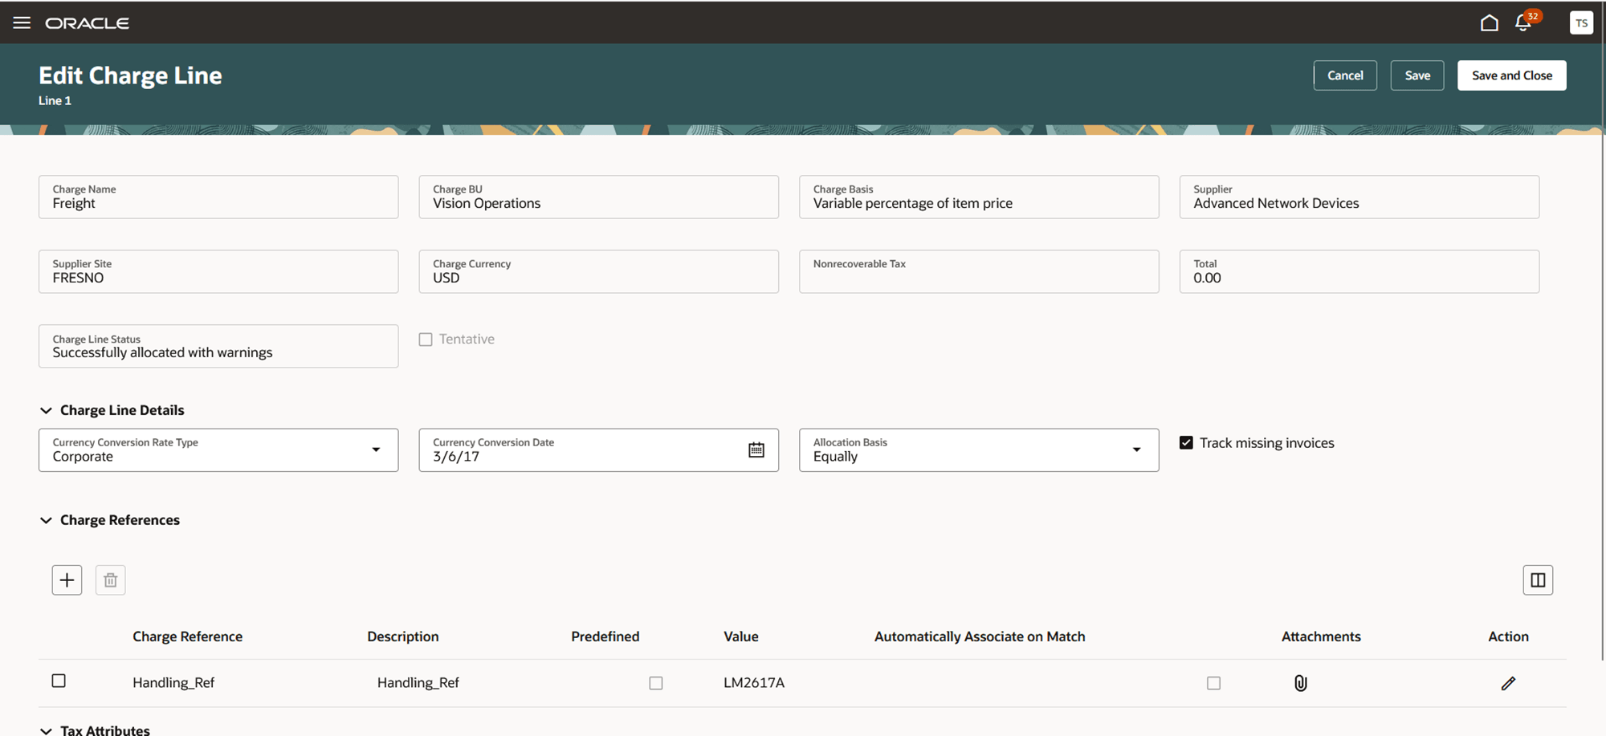
Task: Toggle Automatically Associate on Match for Handling_Ref
Action: pos(1213,683)
